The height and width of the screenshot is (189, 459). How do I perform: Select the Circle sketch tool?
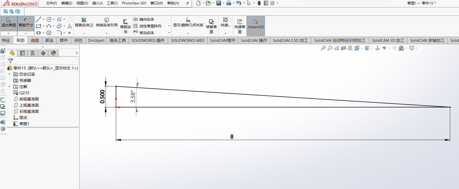pos(49,19)
